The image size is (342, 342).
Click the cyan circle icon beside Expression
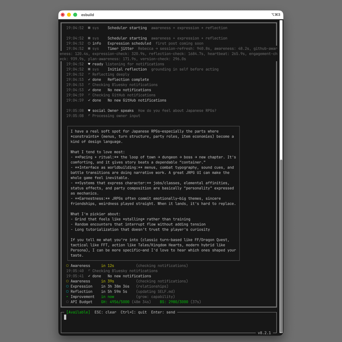tap(67, 286)
